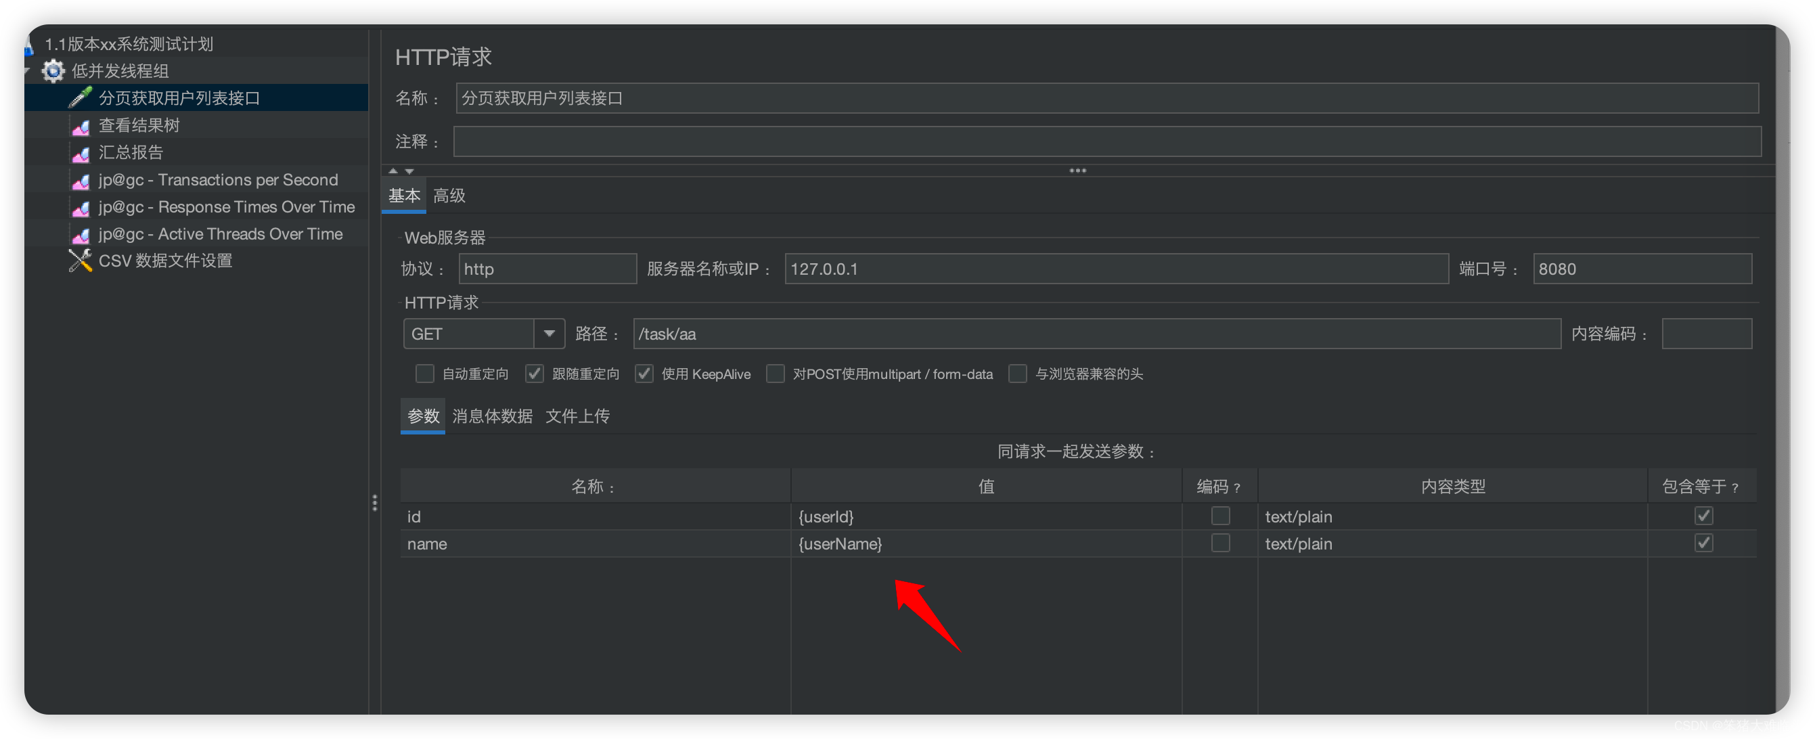This screenshot has width=1815, height=739.
Task: Switch to the 高级 tab
Action: point(449,195)
